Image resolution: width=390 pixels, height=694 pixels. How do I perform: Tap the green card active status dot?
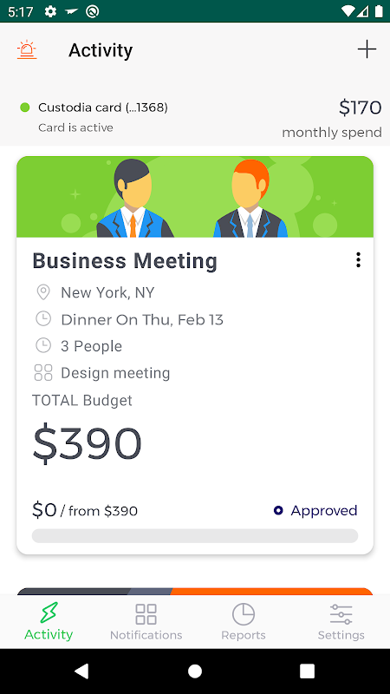coord(25,107)
